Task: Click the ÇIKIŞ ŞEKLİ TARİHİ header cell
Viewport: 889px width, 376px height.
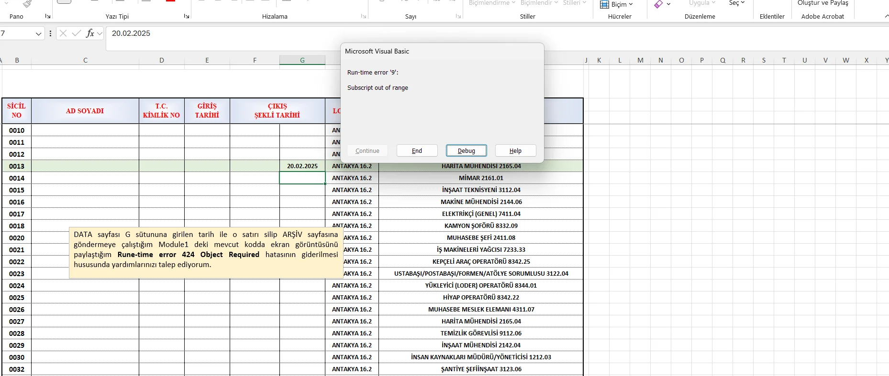Action: click(278, 111)
